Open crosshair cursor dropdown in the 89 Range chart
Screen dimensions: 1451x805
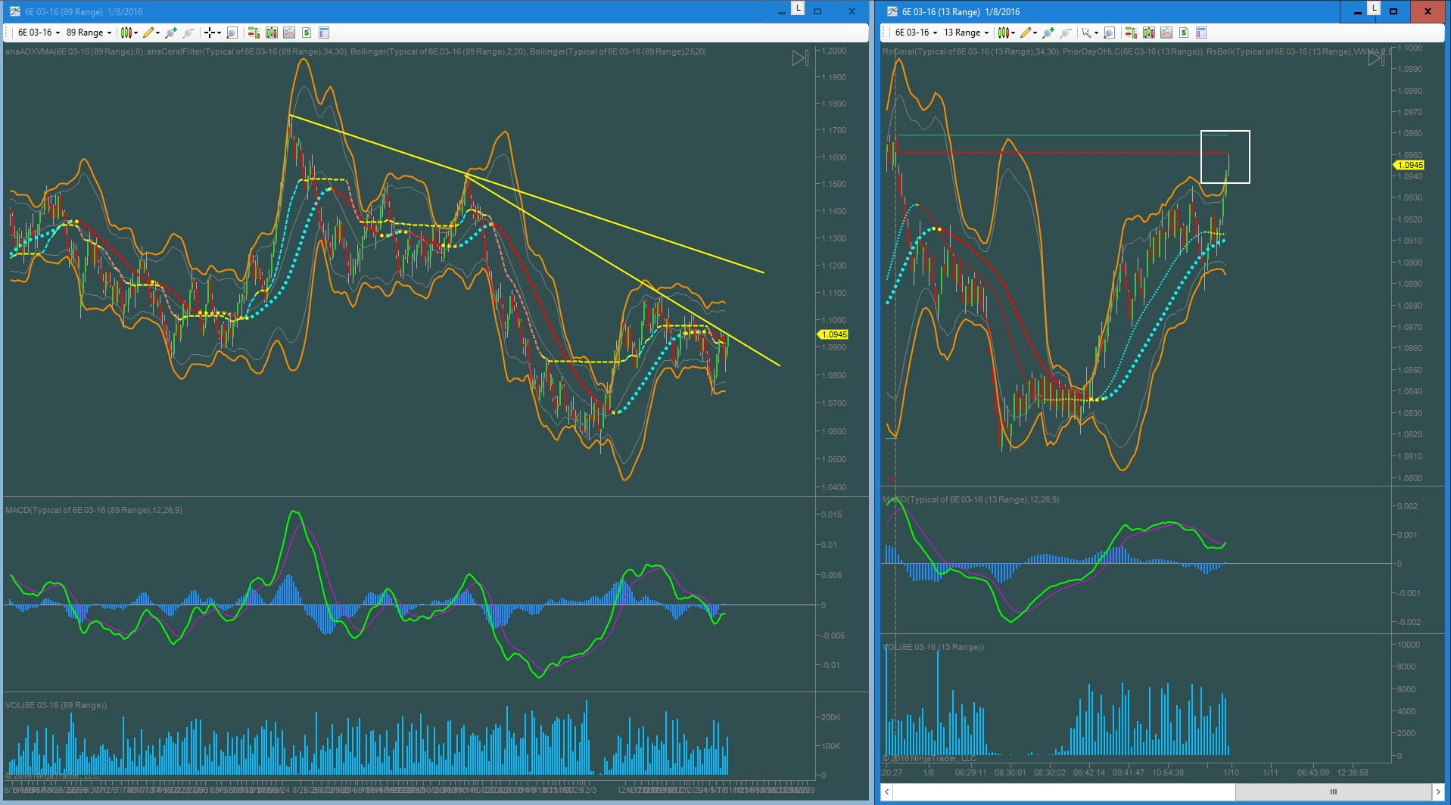click(219, 33)
